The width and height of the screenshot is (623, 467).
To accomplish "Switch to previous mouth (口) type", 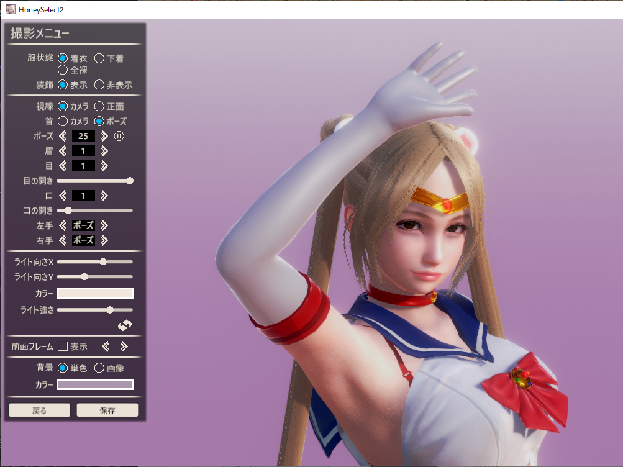I will coord(63,196).
